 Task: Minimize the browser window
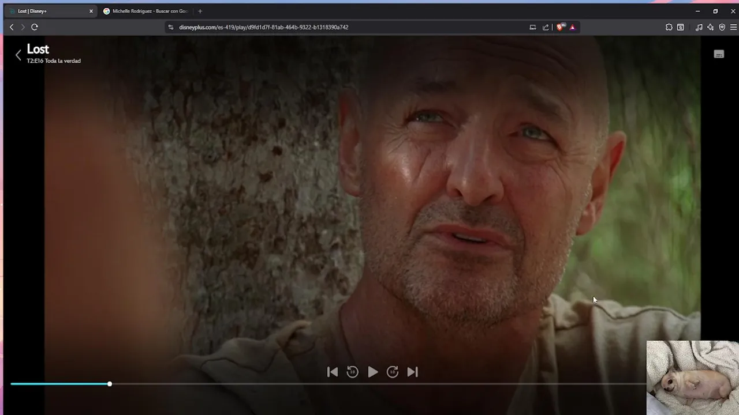697,11
